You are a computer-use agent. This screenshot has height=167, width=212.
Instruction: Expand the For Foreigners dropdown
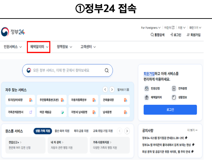pyautogui.click(x=151, y=28)
